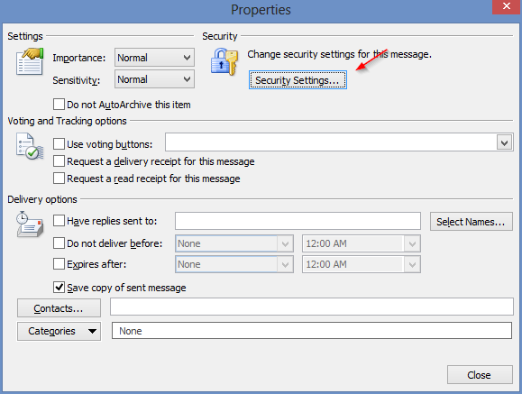This screenshot has width=522, height=394.
Task: Open the Sensitivity dropdown
Action: click(x=154, y=79)
